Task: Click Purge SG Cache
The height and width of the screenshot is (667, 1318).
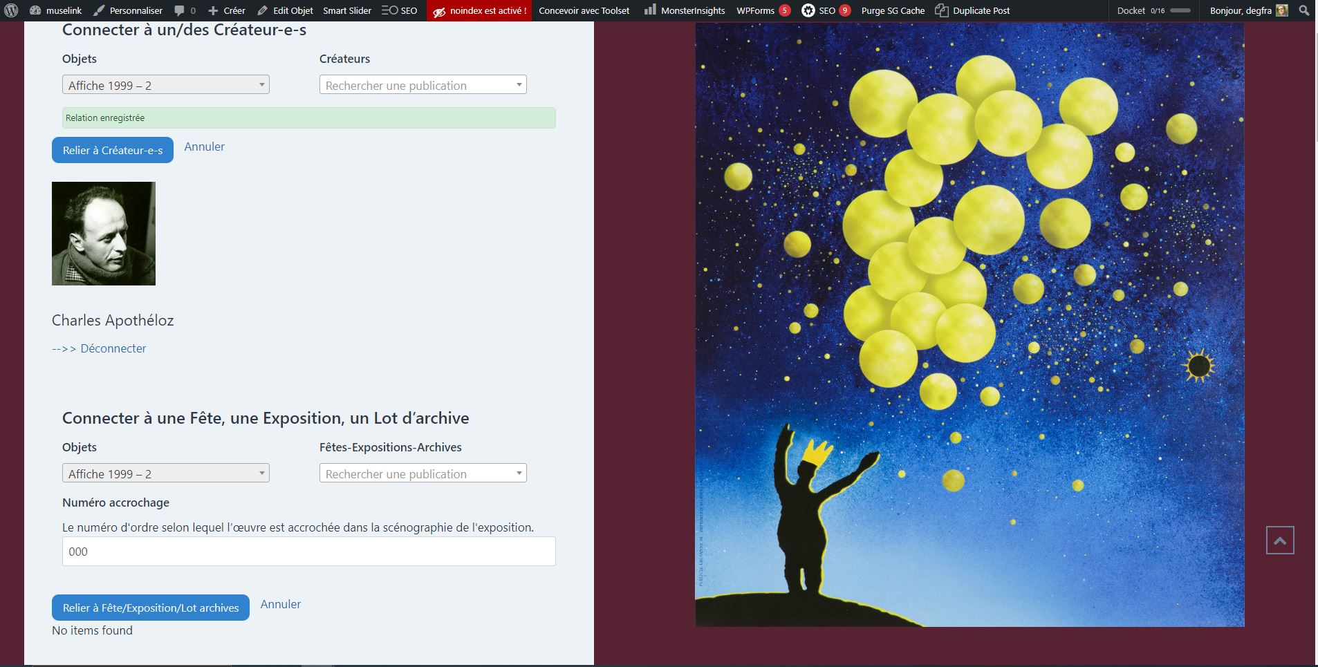Action: tap(893, 10)
